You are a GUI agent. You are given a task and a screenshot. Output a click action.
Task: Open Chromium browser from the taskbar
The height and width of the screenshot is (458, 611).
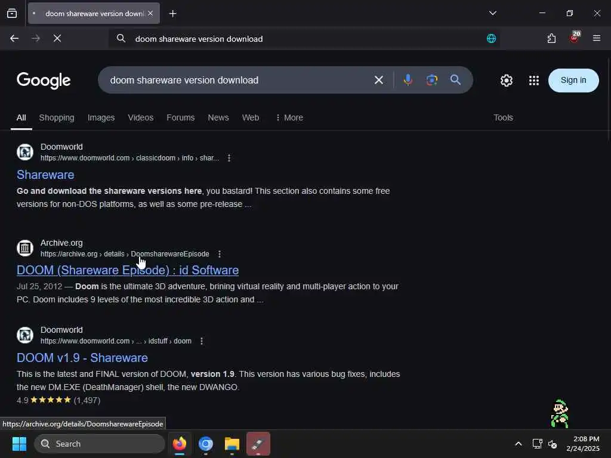(206, 444)
